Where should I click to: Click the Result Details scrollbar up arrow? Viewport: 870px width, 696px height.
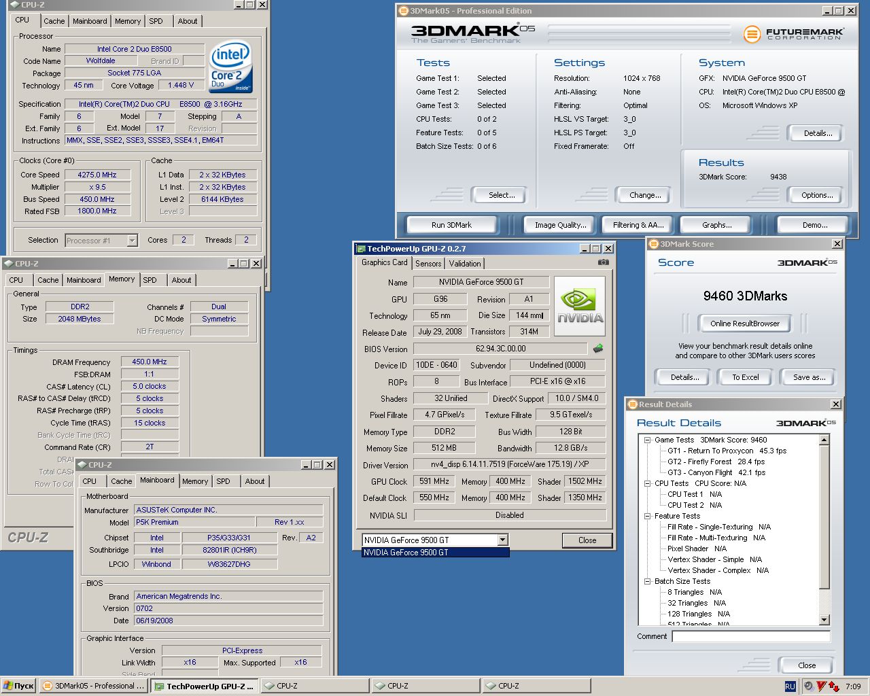click(824, 440)
